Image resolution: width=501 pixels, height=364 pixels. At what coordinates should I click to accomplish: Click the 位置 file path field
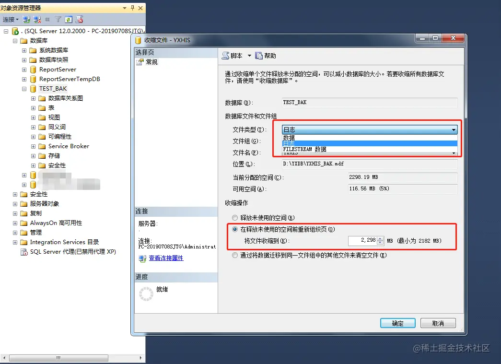[370, 164]
